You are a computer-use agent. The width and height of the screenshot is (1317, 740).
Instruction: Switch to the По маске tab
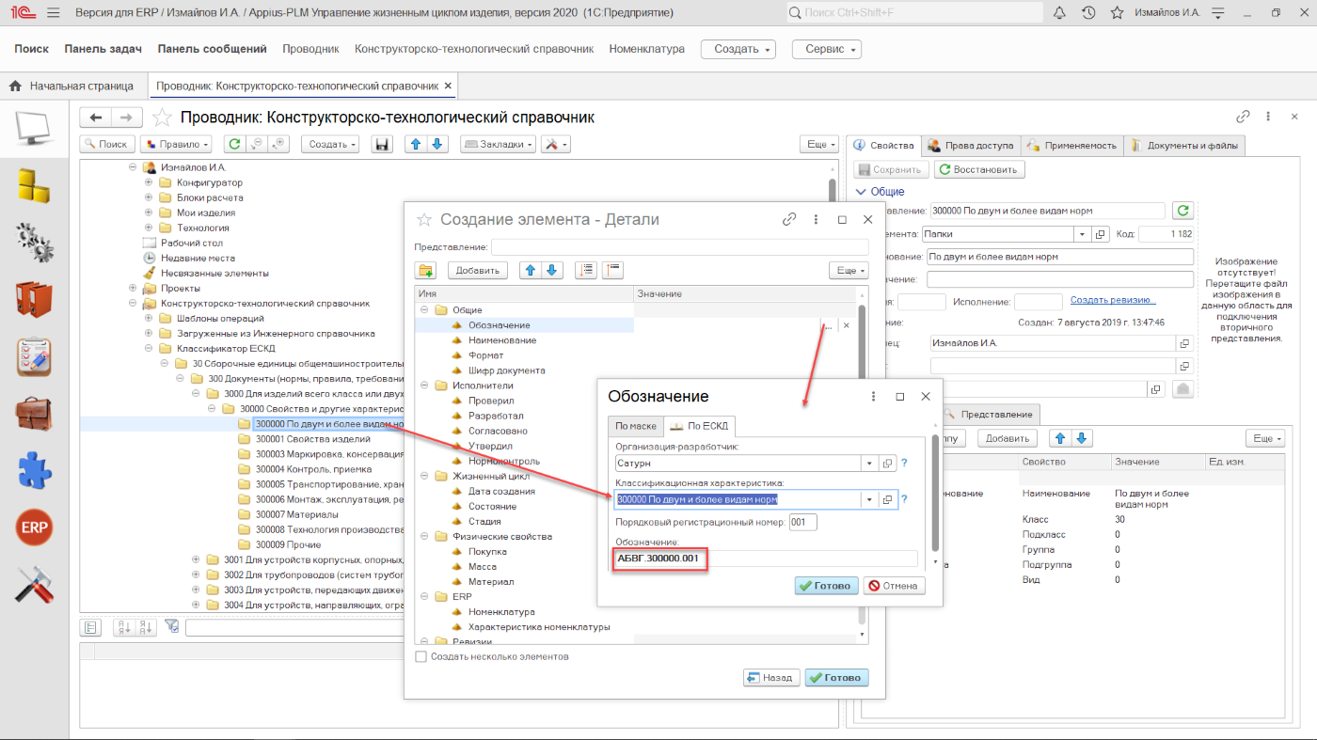coord(636,426)
